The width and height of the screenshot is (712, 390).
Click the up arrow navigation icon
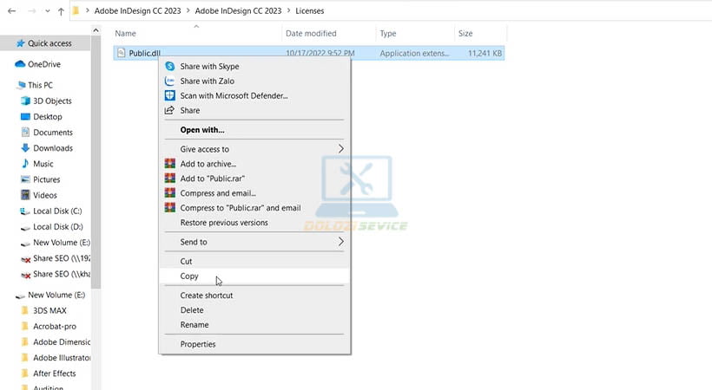60,12
